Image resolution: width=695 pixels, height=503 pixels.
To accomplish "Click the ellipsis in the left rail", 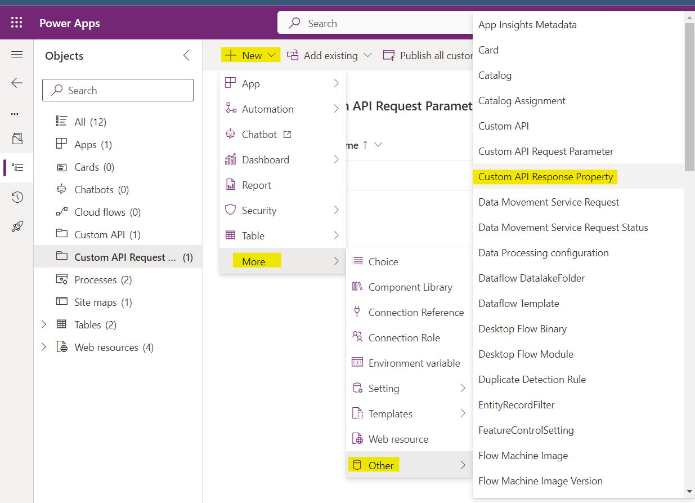I will click(x=15, y=114).
